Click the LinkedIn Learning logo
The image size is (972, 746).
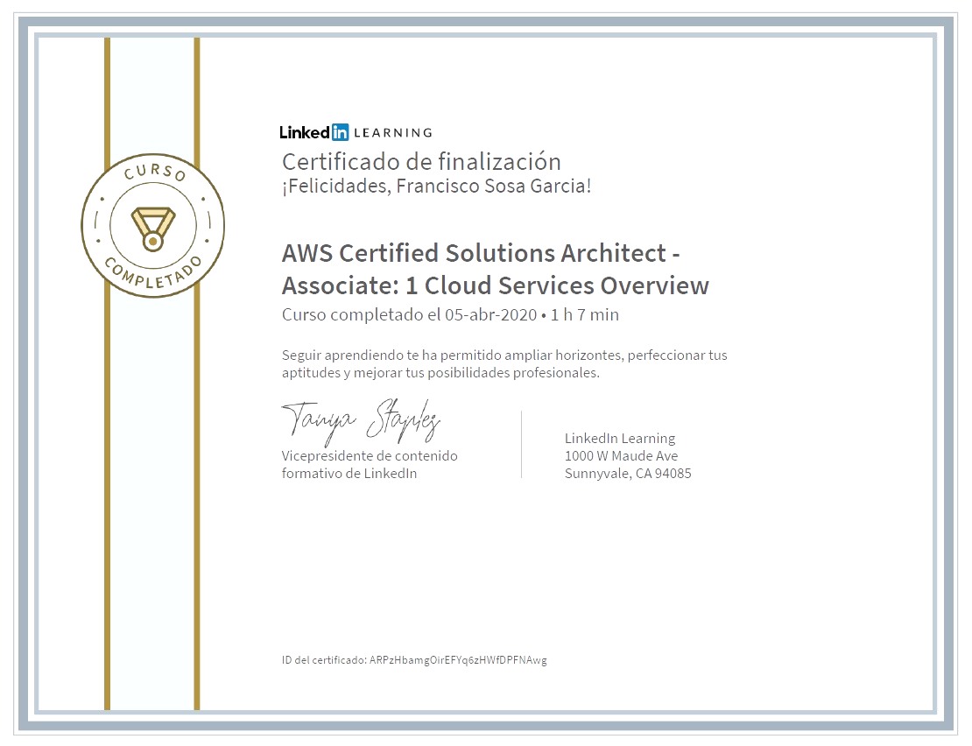click(356, 132)
